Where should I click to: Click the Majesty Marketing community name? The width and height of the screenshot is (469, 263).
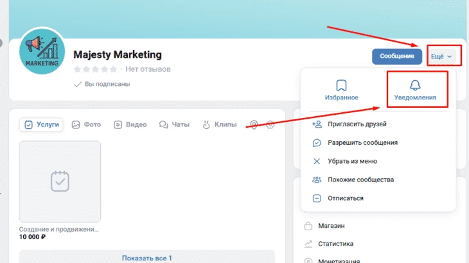[118, 55]
